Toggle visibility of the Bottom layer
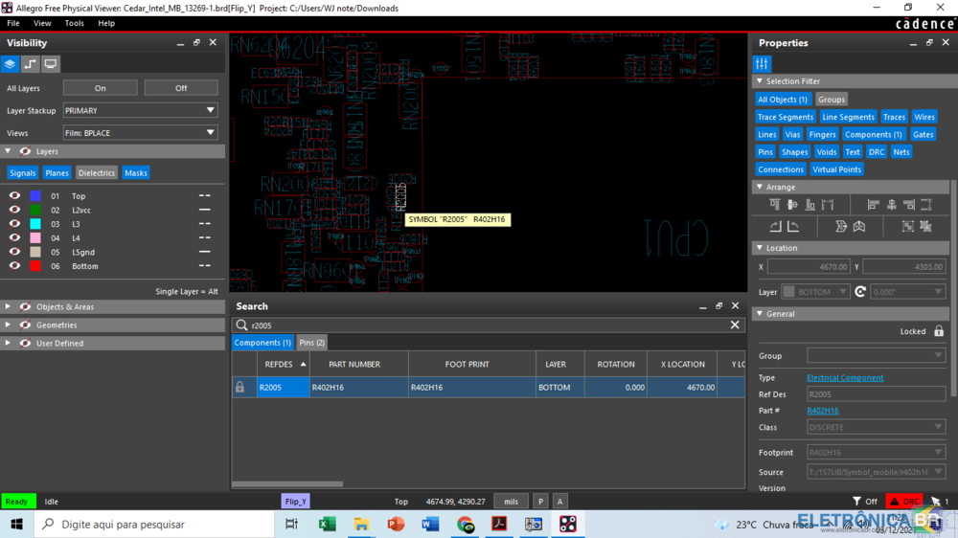The height and width of the screenshot is (538, 958). (x=14, y=266)
